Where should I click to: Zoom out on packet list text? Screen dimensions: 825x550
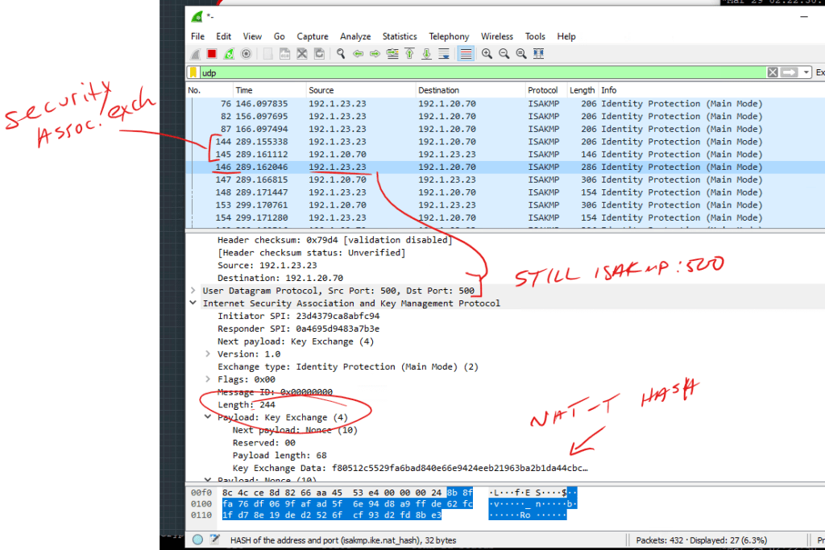point(504,54)
